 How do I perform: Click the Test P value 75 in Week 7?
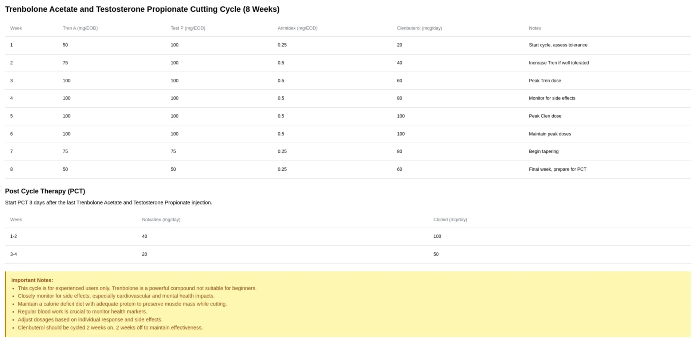pyautogui.click(x=173, y=151)
